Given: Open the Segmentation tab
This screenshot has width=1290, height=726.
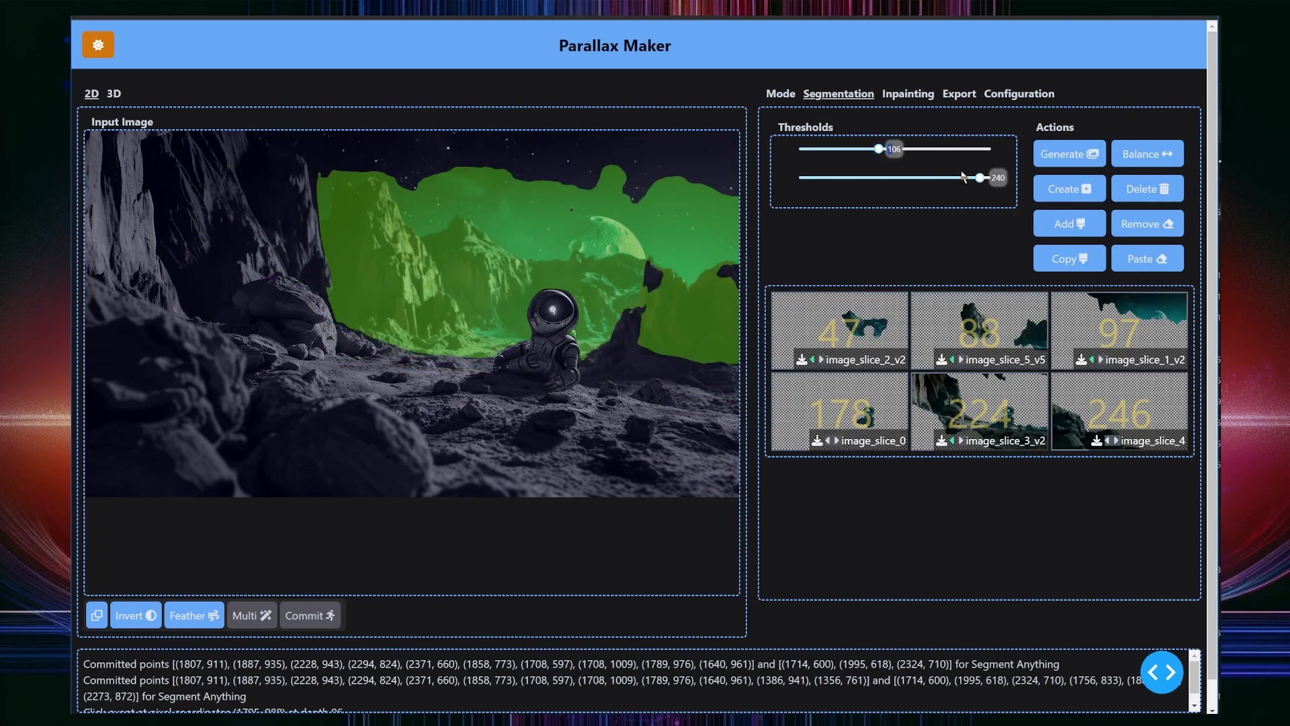Looking at the screenshot, I should tap(838, 93).
